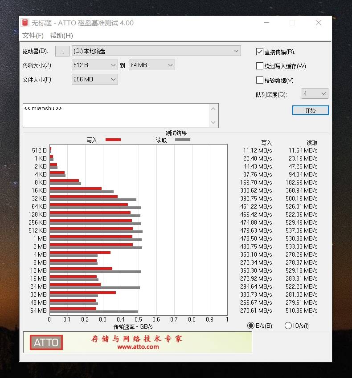352x378 pixels.
Task: Click the 64 MB read value 510.86 MB/s
Action: coord(302,310)
